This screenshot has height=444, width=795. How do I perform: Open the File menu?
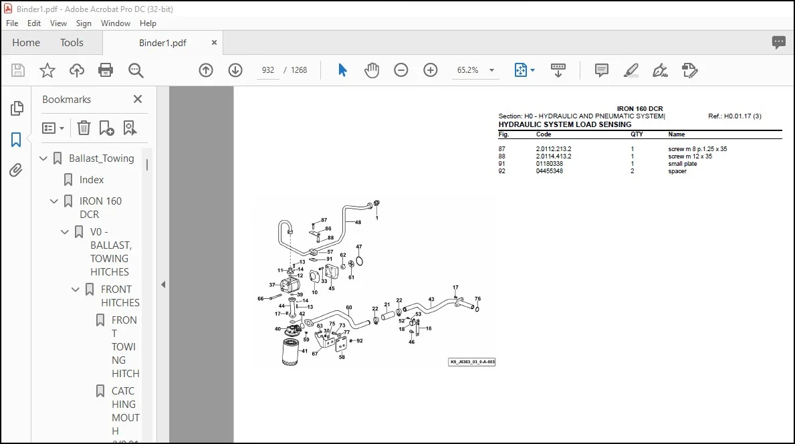tap(11, 23)
